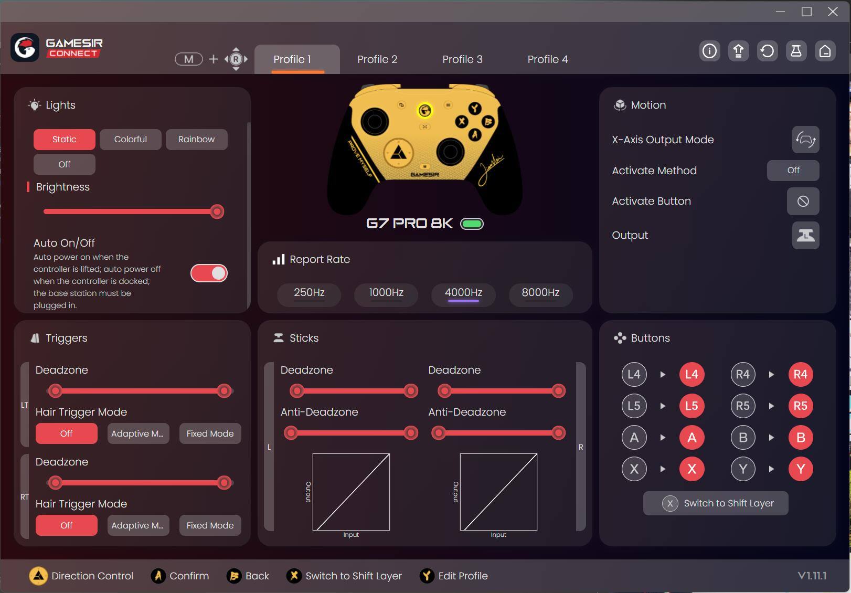This screenshot has width=851, height=593.
Task: Select Static light mode
Action: (x=65, y=140)
